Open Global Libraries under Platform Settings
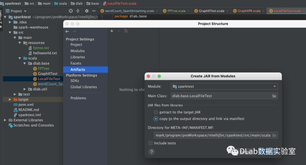This screenshot has height=165, width=306. [84, 87]
